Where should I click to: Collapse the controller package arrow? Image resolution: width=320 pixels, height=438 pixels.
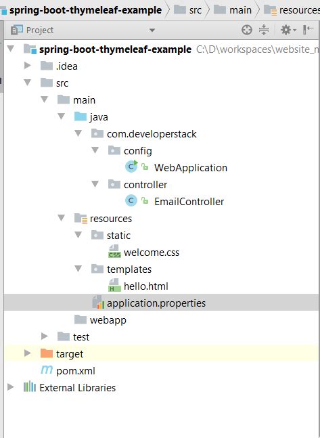tap(95, 184)
